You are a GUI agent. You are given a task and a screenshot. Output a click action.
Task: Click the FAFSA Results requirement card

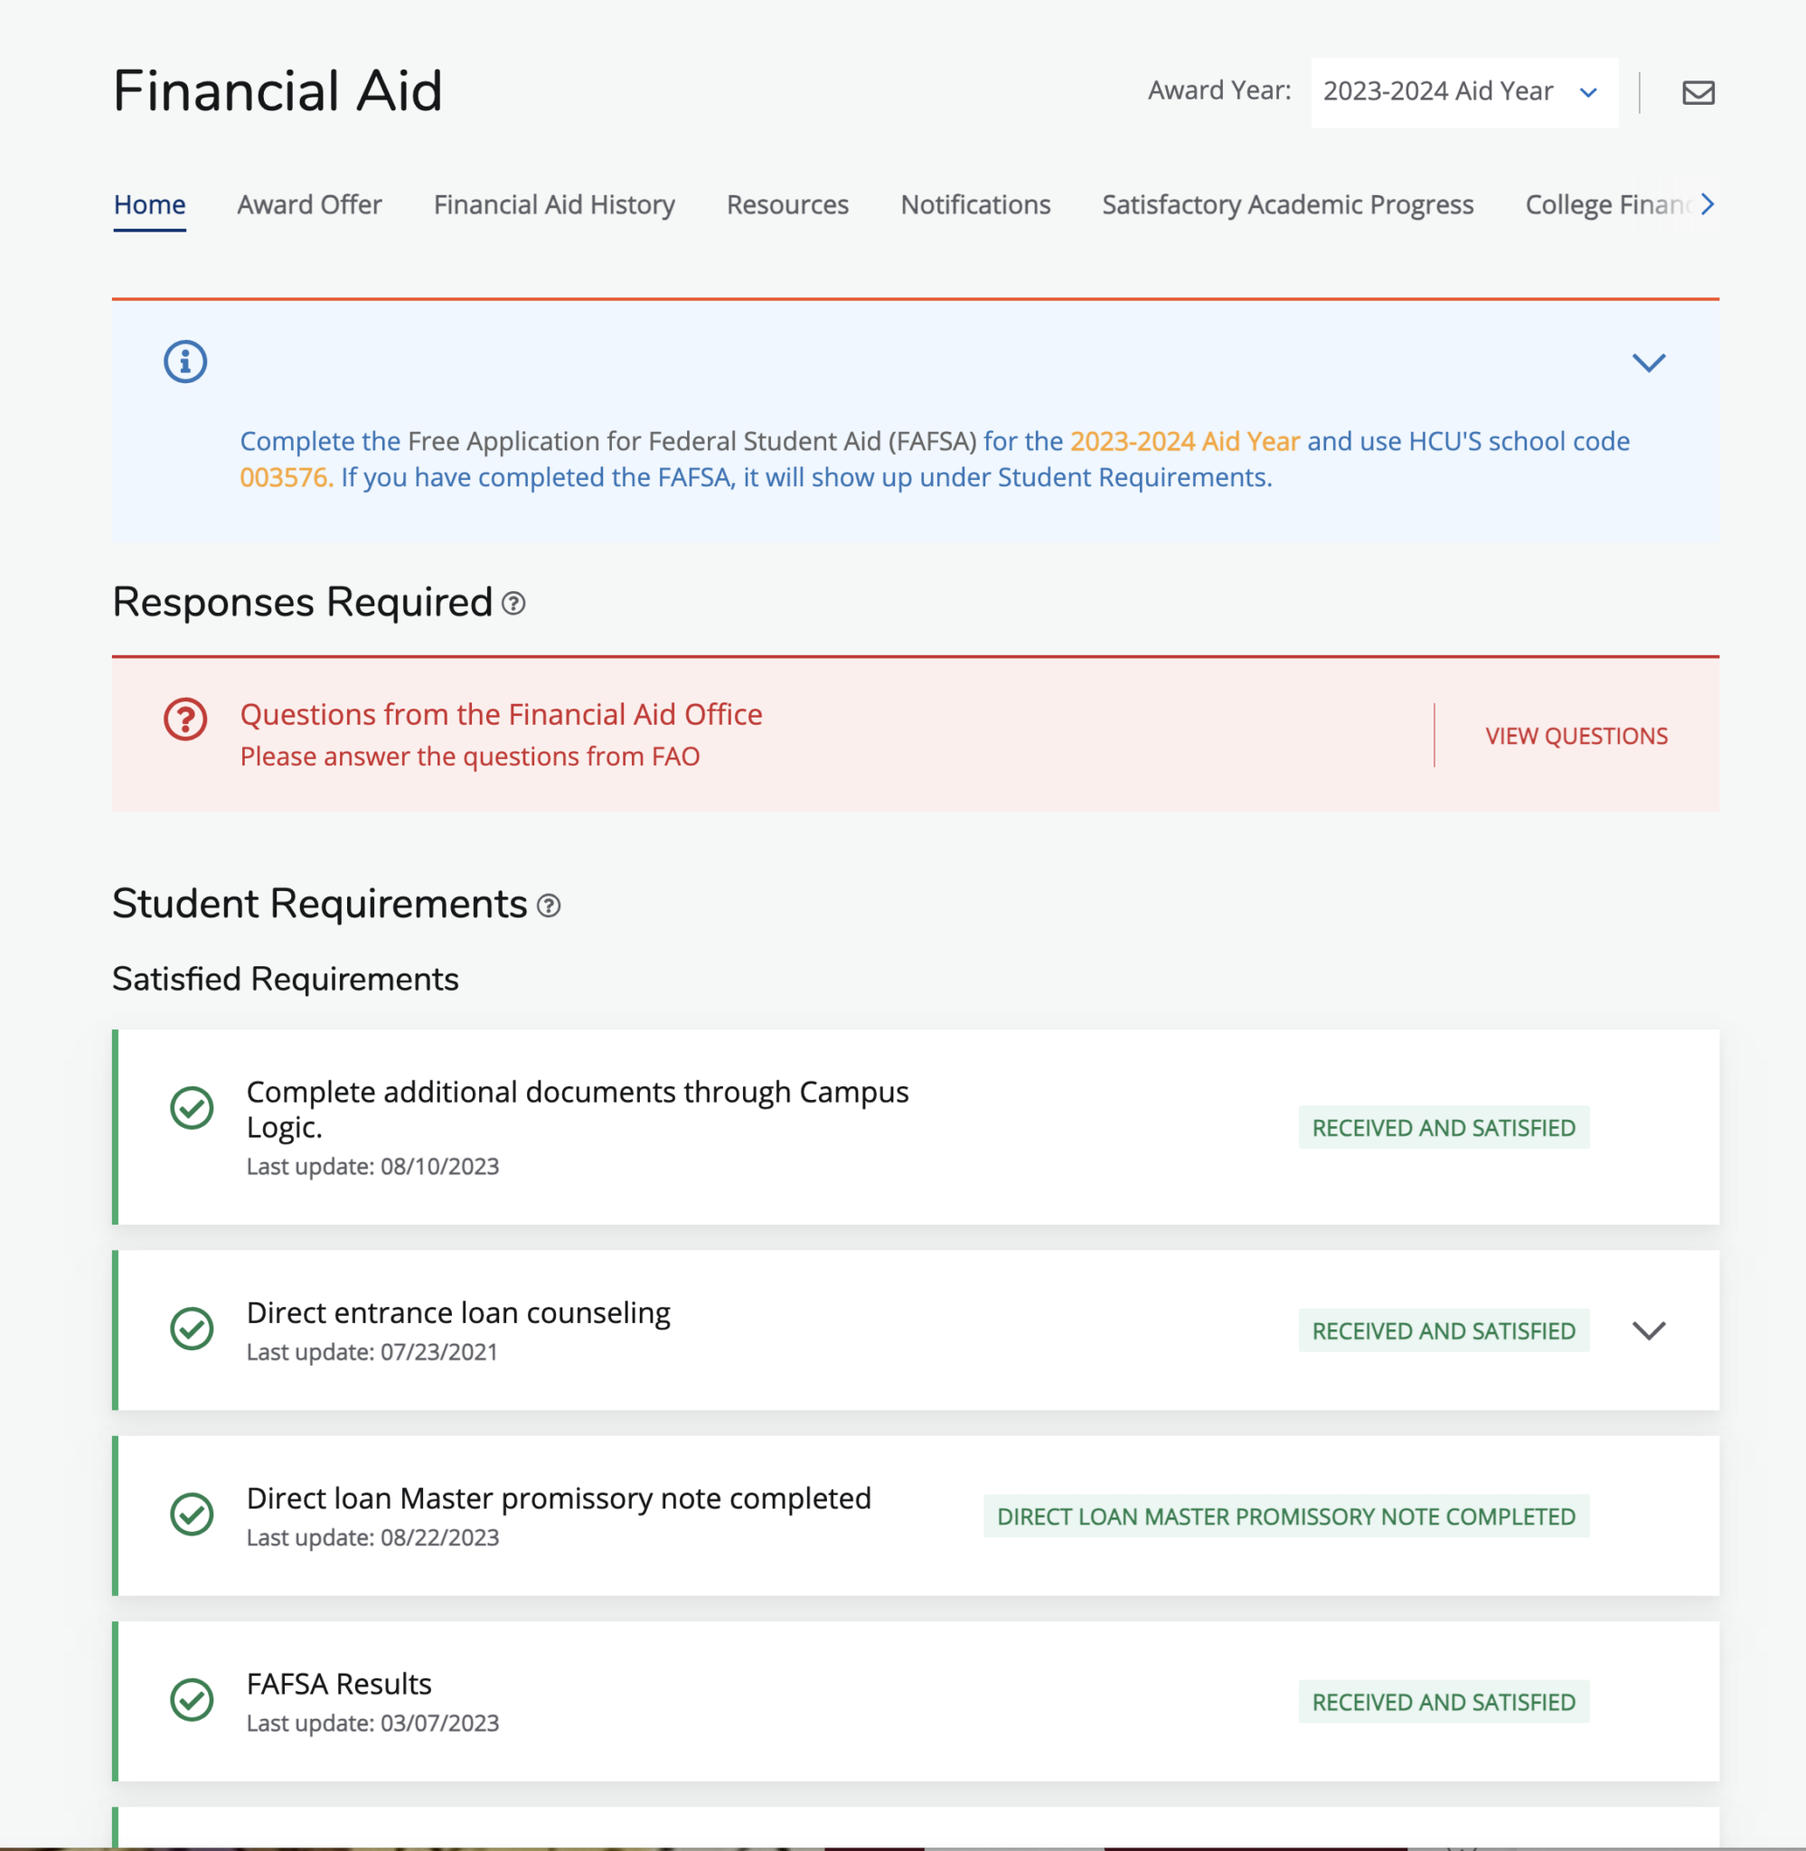coord(758,1699)
